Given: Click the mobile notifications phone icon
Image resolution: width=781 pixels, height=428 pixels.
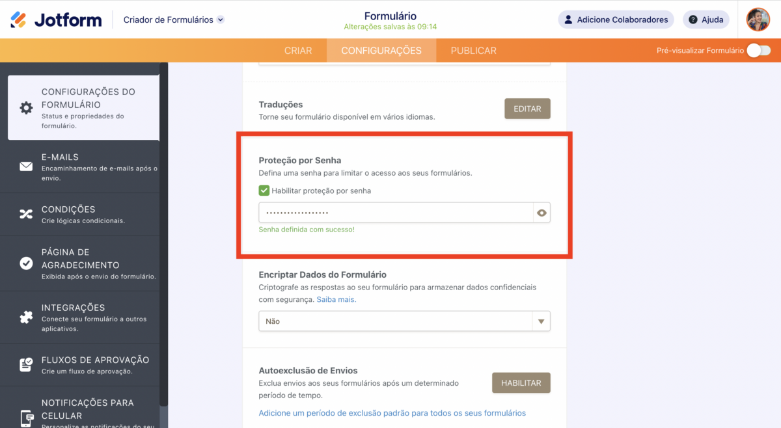Looking at the screenshot, I should click(x=27, y=418).
